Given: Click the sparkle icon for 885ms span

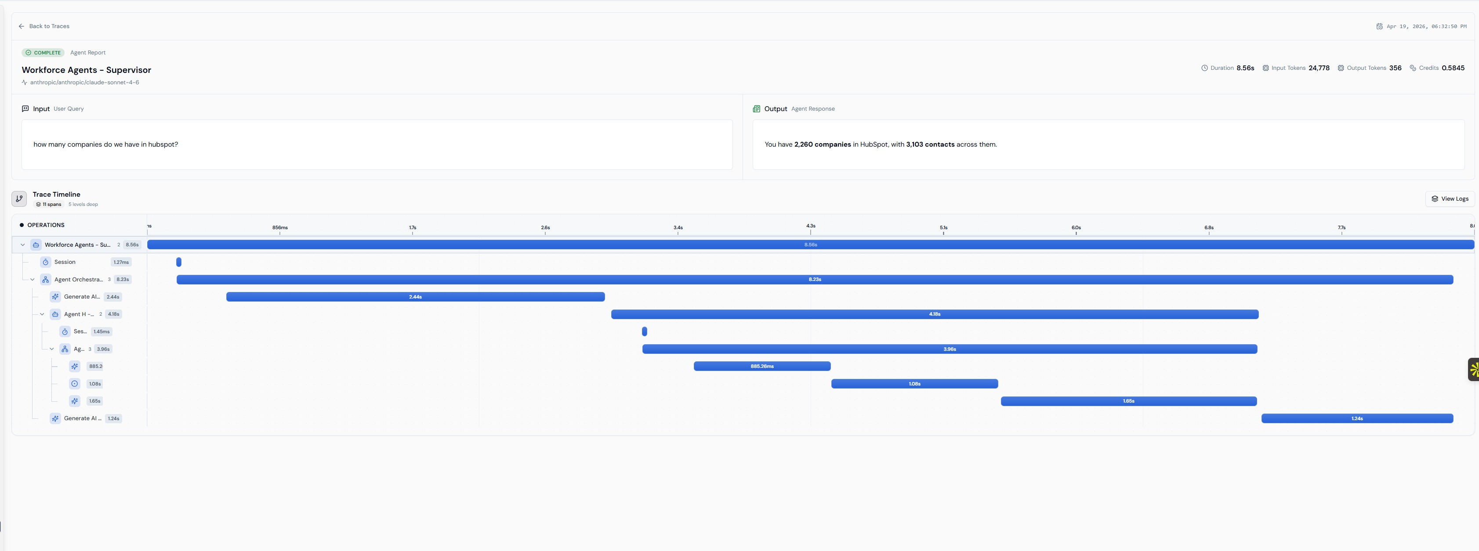Looking at the screenshot, I should (75, 366).
